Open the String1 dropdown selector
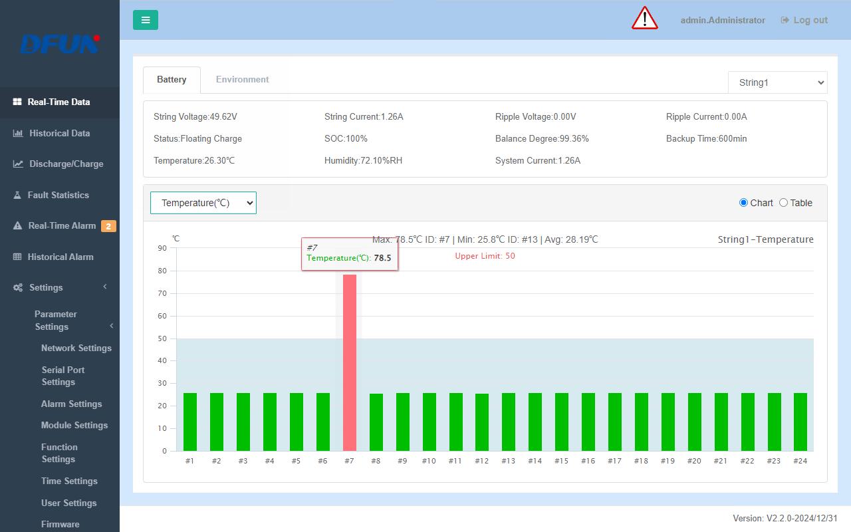 pyautogui.click(x=777, y=82)
